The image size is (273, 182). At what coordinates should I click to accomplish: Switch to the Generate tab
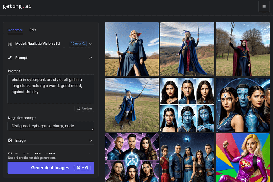pos(15,30)
